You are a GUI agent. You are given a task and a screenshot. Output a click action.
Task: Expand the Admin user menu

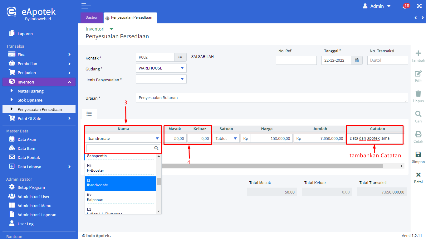point(377,6)
